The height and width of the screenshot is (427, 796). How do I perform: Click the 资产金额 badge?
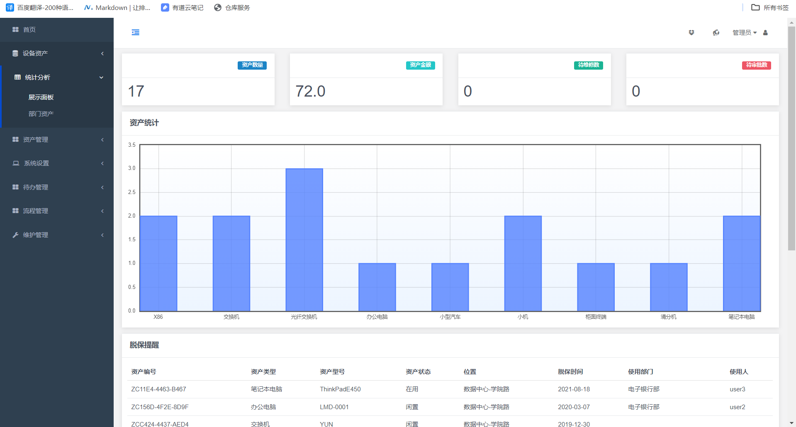421,65
